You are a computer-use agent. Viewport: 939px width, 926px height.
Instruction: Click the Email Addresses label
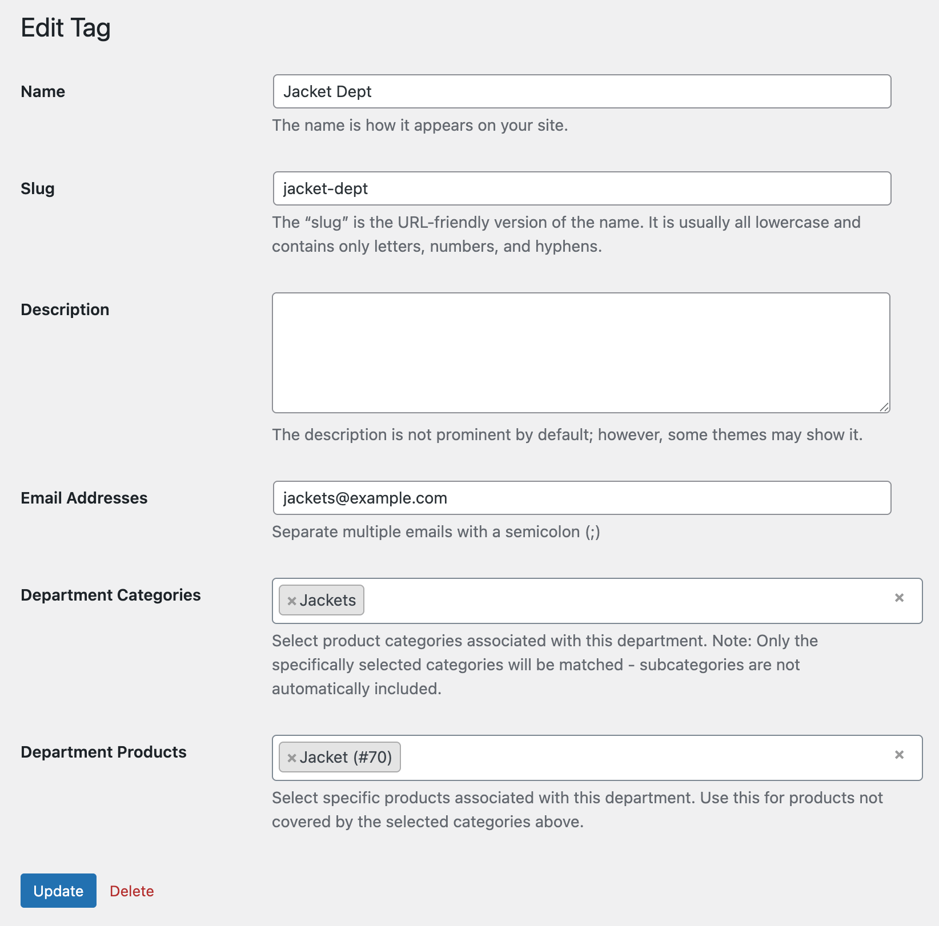tap(83, 498)
